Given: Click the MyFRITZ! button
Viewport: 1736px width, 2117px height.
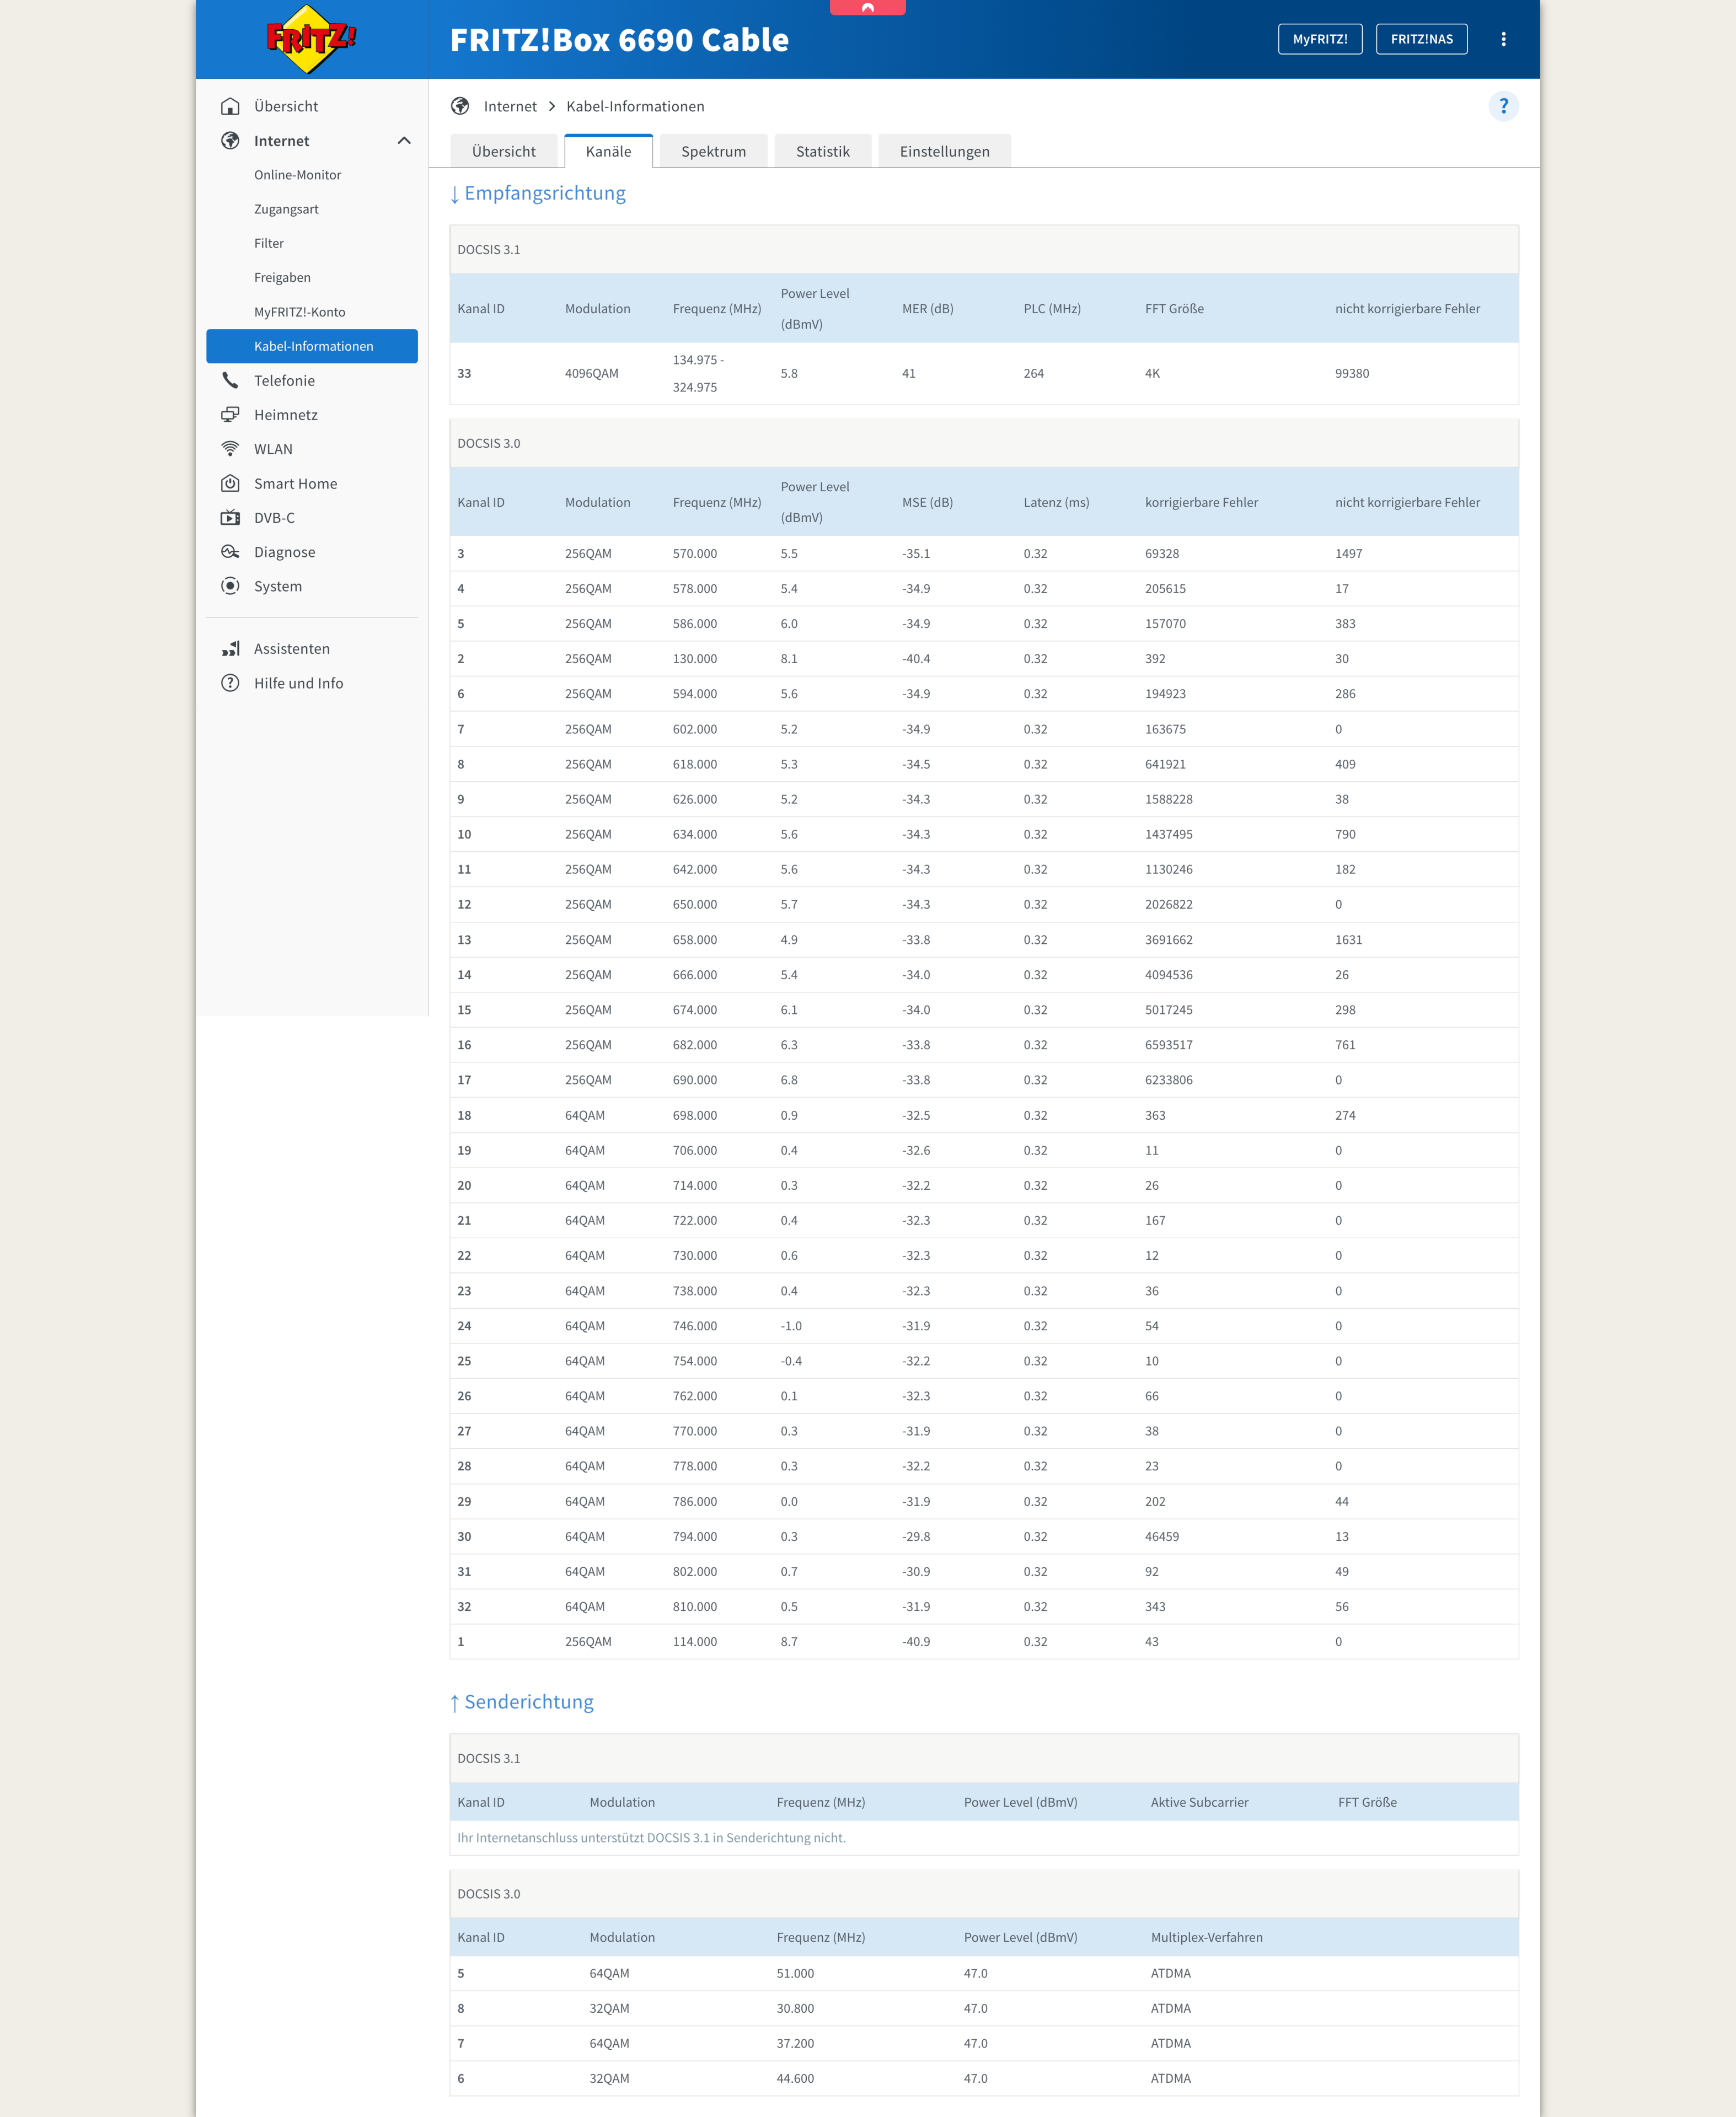Looking at the screenshot, I should (x=1320, y=39).
